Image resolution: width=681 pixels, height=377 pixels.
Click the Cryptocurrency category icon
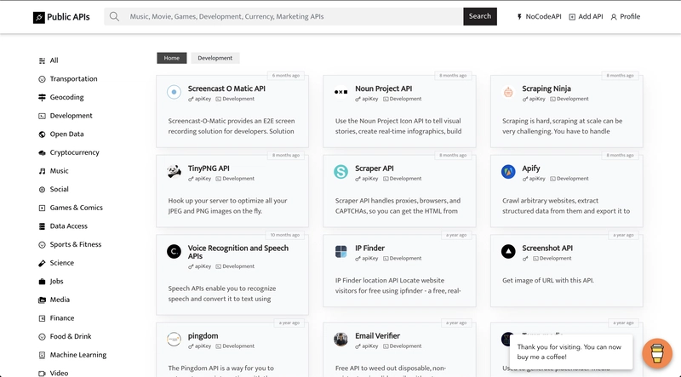42,153
